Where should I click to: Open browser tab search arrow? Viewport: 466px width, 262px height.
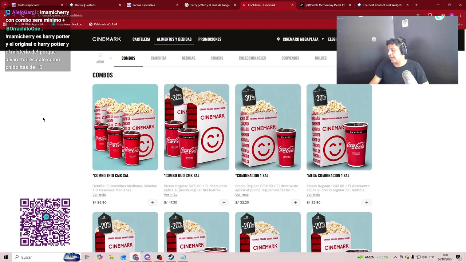(5, 5)
